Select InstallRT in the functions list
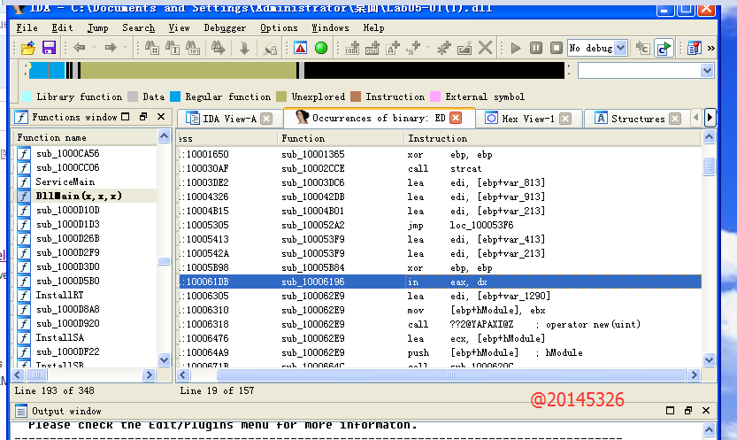Viewport: 737px width, 440px height. [x=59, y=295]
